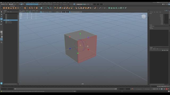Play the animation forward
This screenshot has width=170, height=95.
click(164, 86)
